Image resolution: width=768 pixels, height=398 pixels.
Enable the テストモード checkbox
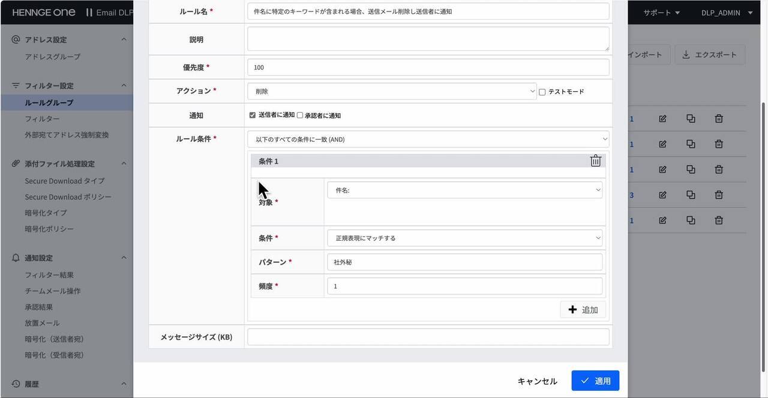tap(541, 91)
